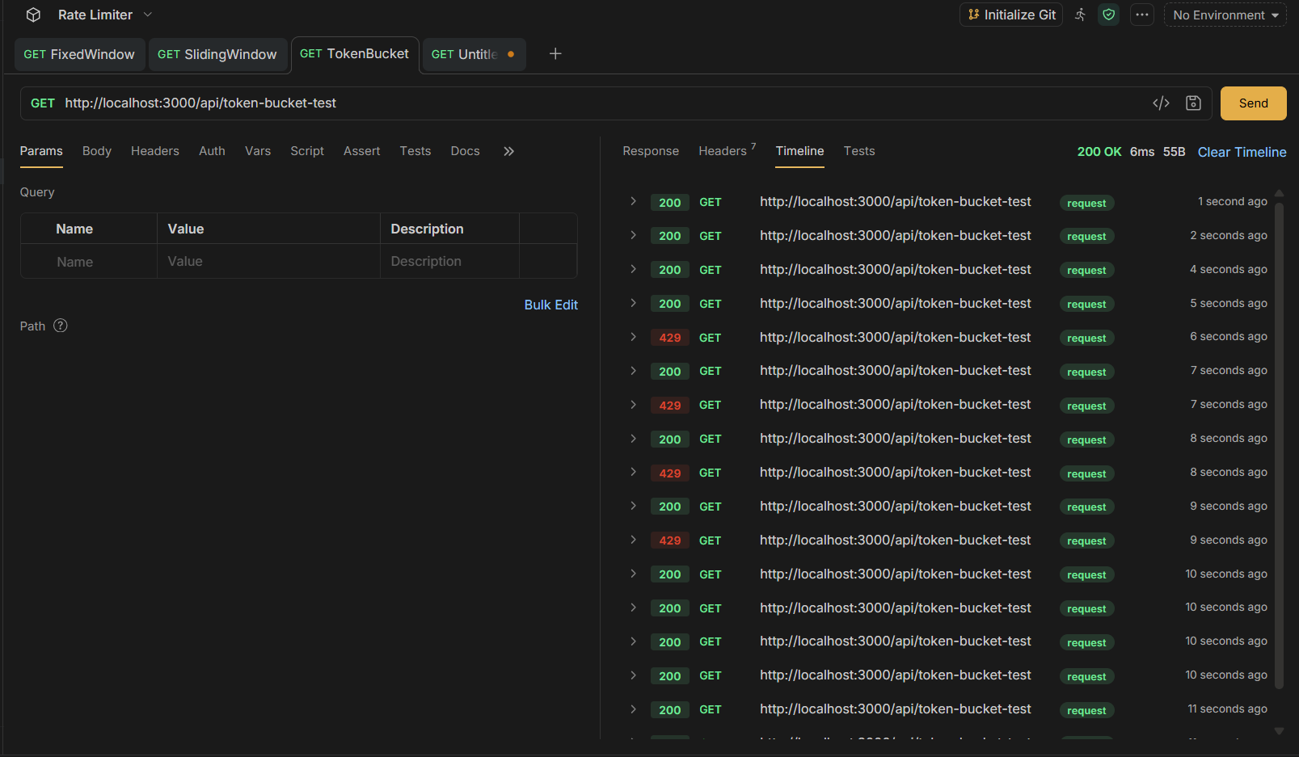Click the Send button
This screenshot has width=1299, height=757.
[x=1253, y=103]
